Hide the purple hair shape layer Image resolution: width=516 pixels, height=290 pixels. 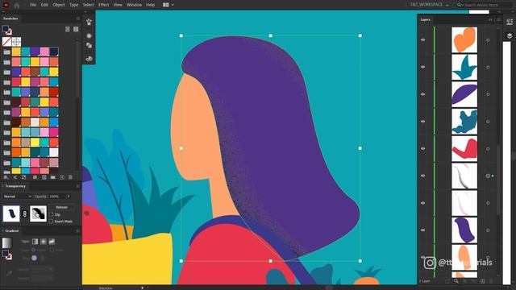[x=422, y=230]
